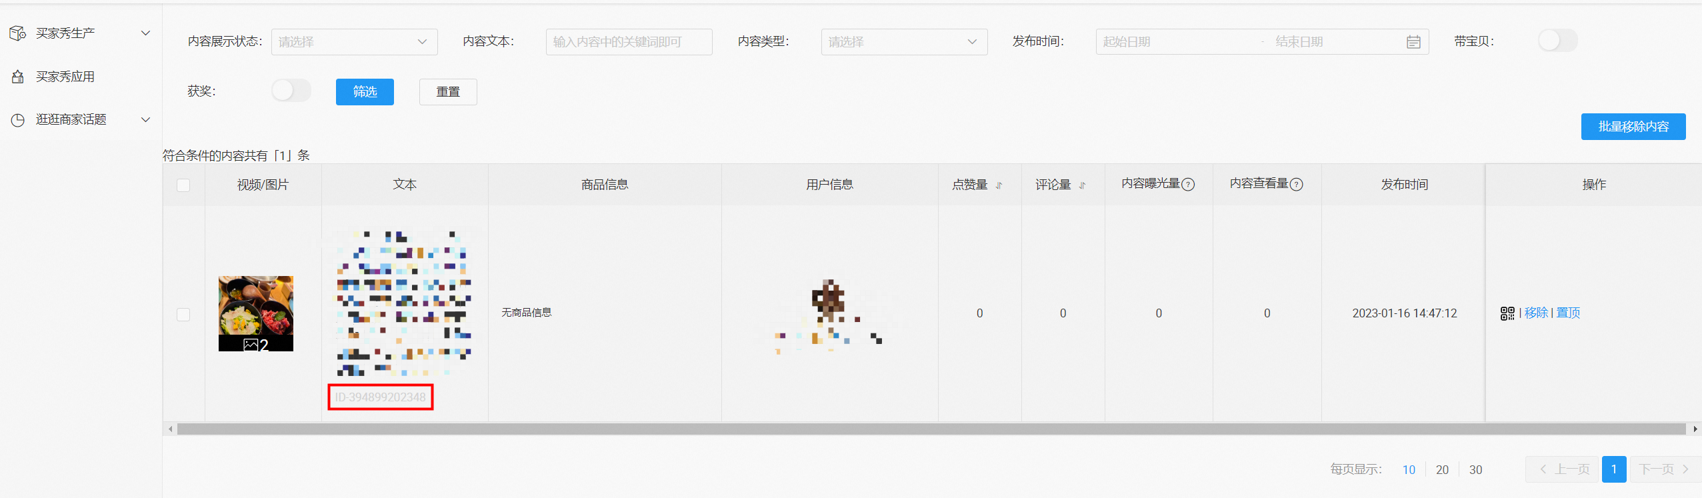Click the 移除 link in the row
The image size is (1702, 498).
pyautogui.click(x=1536, y=313)
